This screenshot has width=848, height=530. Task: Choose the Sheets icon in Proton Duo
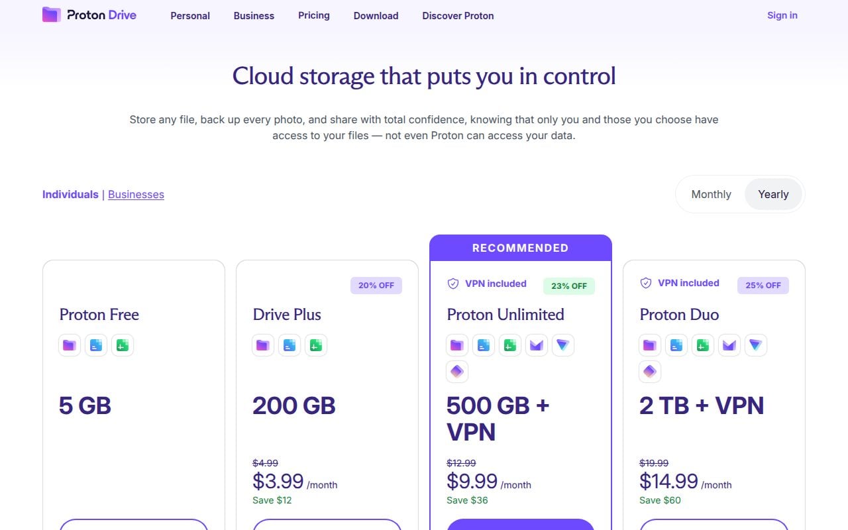pos(703,345)
